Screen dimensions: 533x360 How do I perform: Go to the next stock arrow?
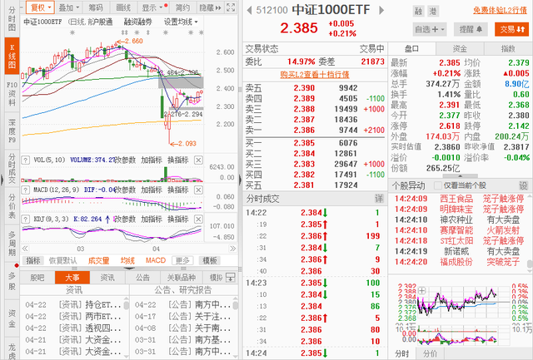(x=381, y=10)
